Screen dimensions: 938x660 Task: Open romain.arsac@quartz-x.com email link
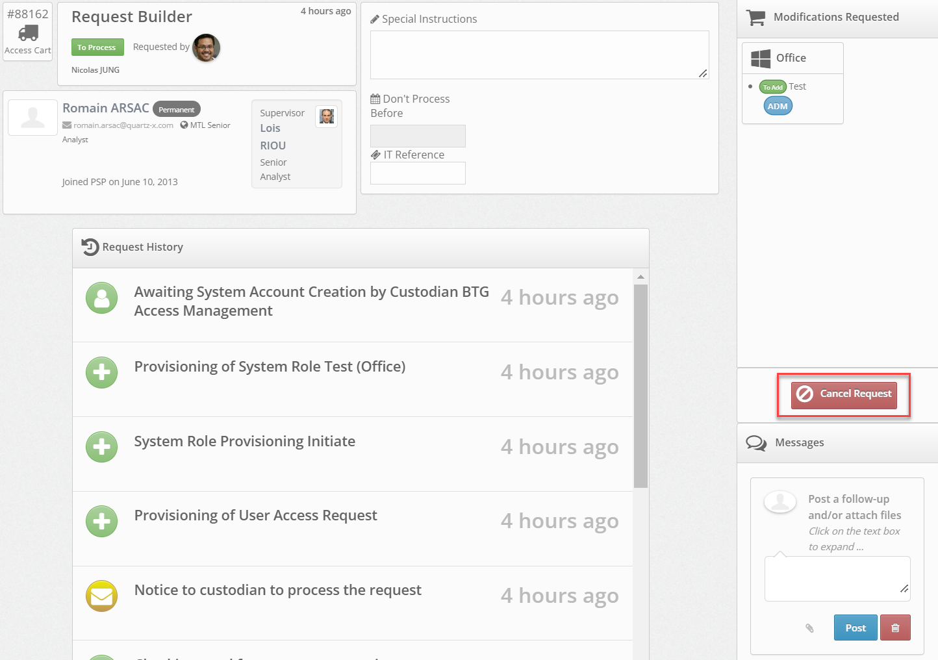(x=123, y=125)
